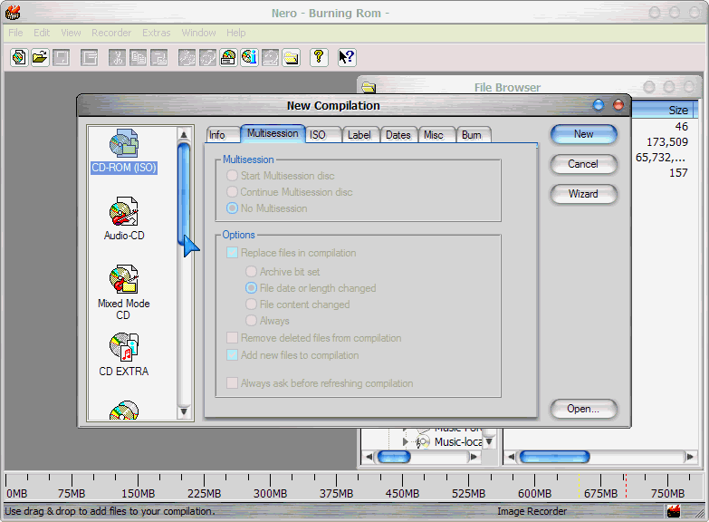Click the recorder icon in the status bar
This screenshot has height=522, width=709.
click(x=674, y=511)
